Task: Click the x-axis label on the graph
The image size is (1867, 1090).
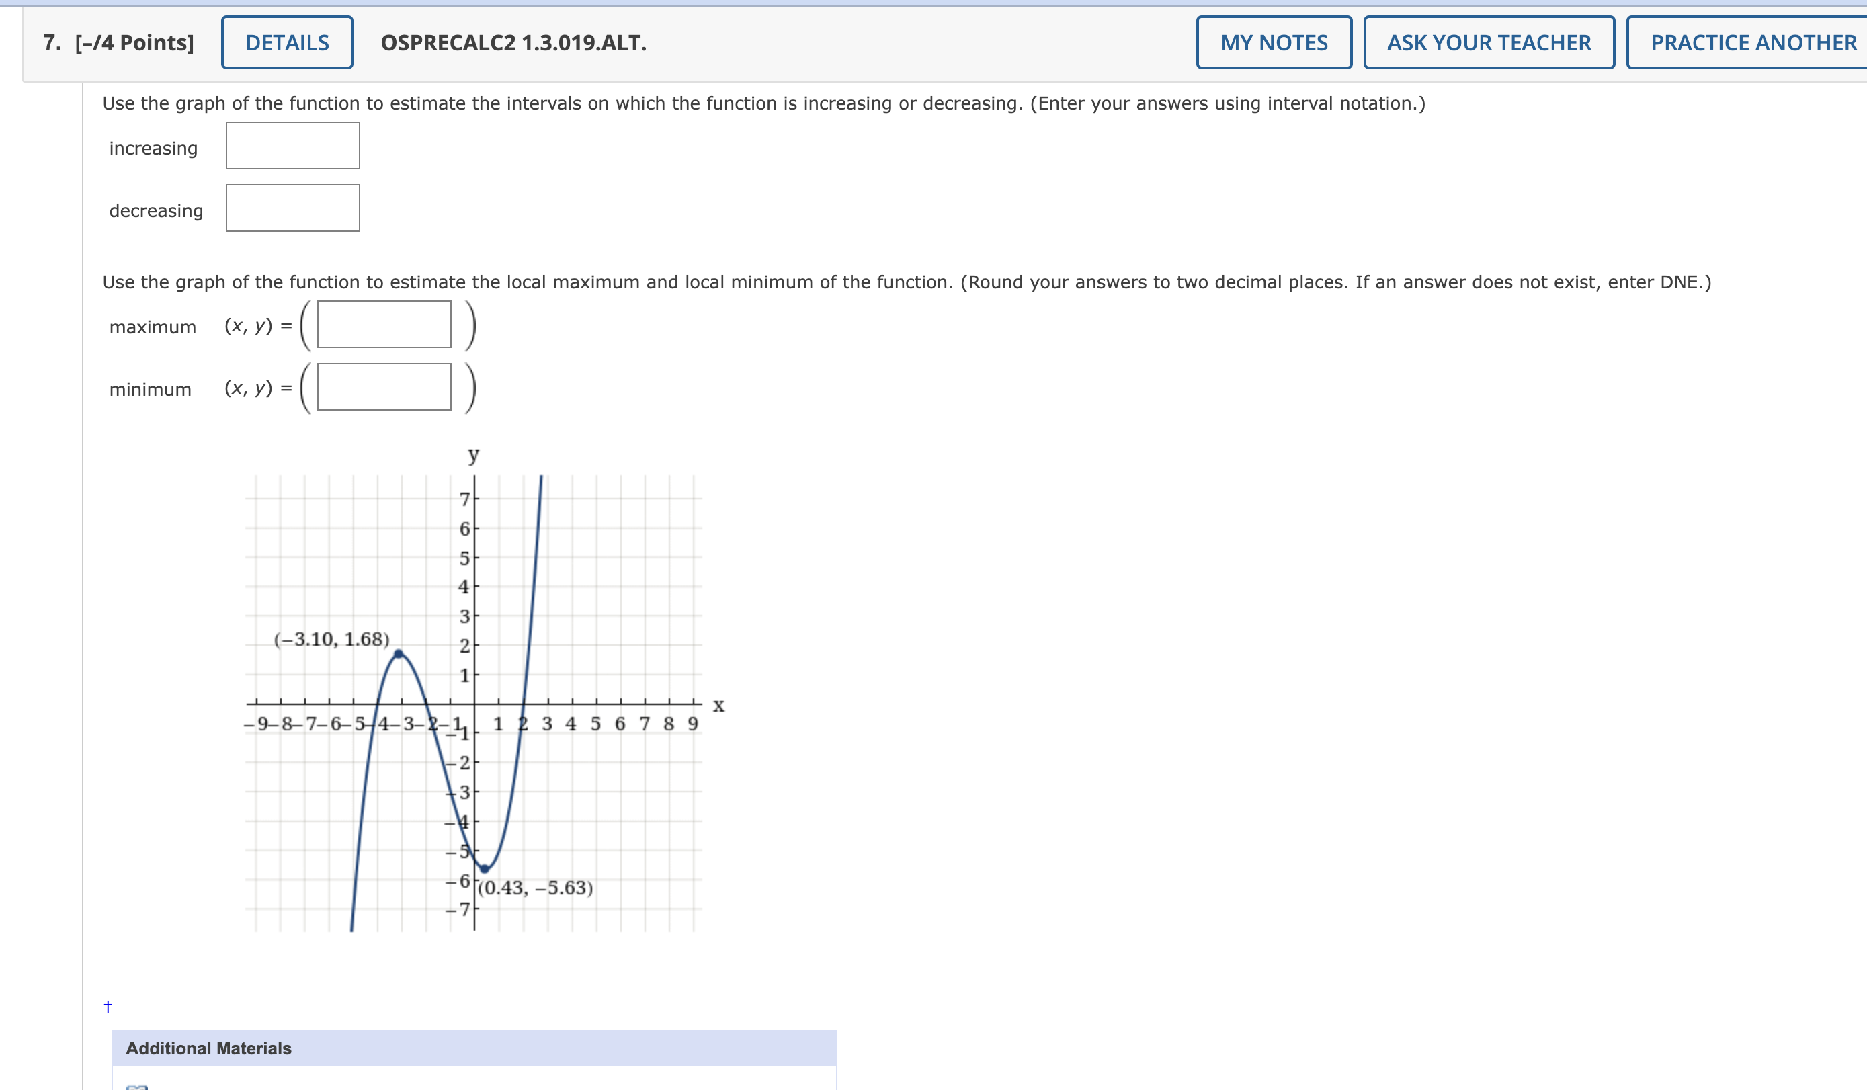Action: [718, 706]
